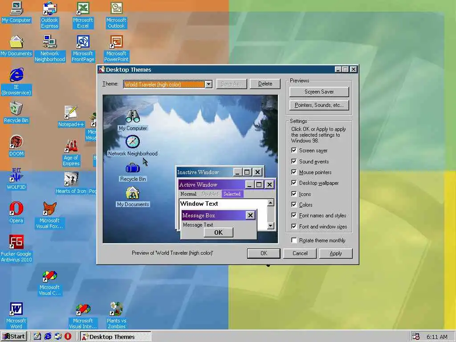Select the Microsoft Outlook desktop shortcut
The height and width of the screenshot is (342, 456).
[116, 15]
